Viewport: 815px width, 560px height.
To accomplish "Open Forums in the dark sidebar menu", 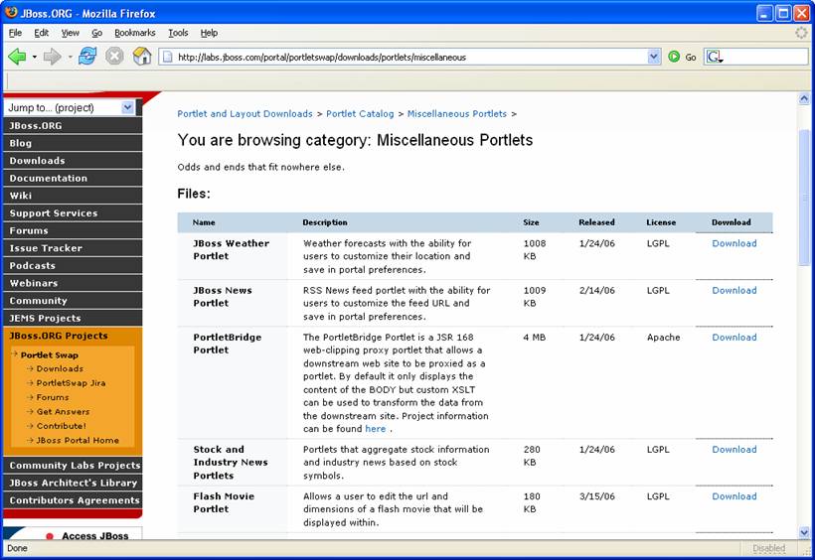I will (x=73, y=230).
